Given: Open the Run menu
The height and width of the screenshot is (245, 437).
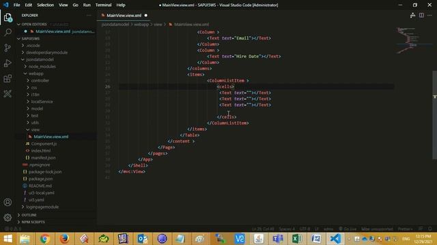Looking at the screenshot, I should pyautogui.click(x=87, y=5).
